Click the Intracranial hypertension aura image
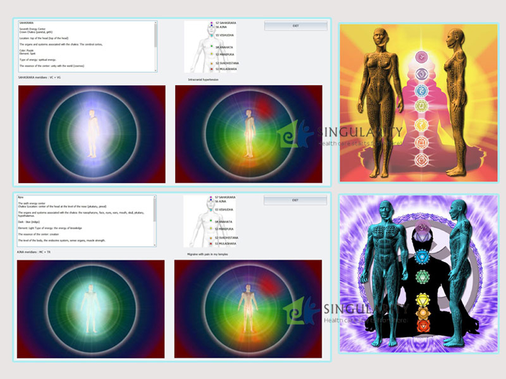506x379 pixels. pyautogui.click(x=248, y=134)
